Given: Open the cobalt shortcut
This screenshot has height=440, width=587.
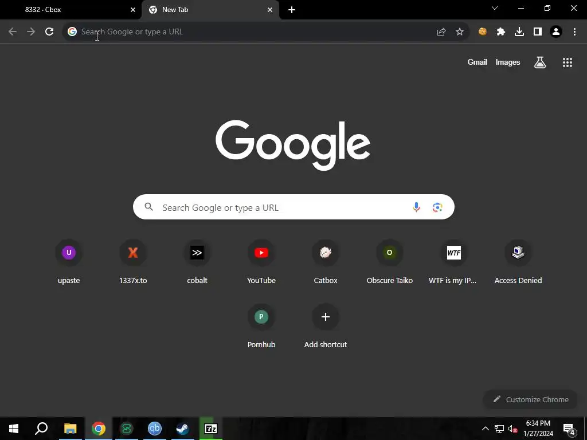Looking at the screenshot, I should tap(197, 261).
